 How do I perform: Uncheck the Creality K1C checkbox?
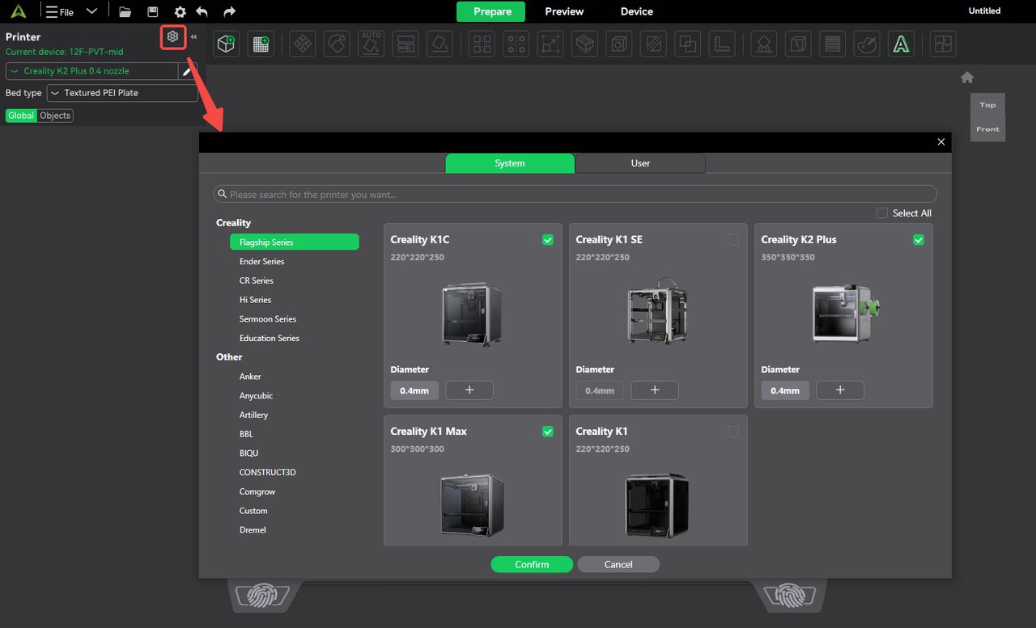[548, 240]
